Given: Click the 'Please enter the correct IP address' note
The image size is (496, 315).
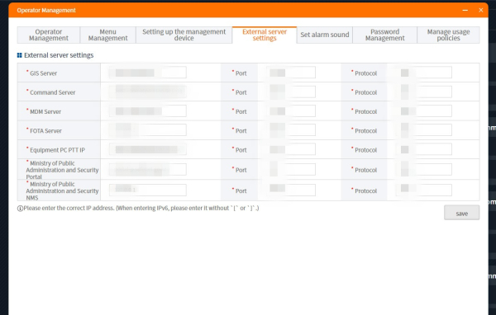Looking at the screenshot, I should tap(141, 209).
